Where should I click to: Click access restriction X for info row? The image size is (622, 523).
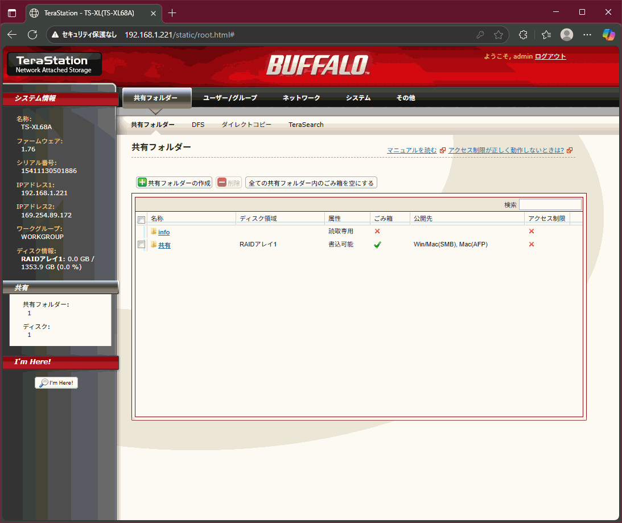(532, 232)
